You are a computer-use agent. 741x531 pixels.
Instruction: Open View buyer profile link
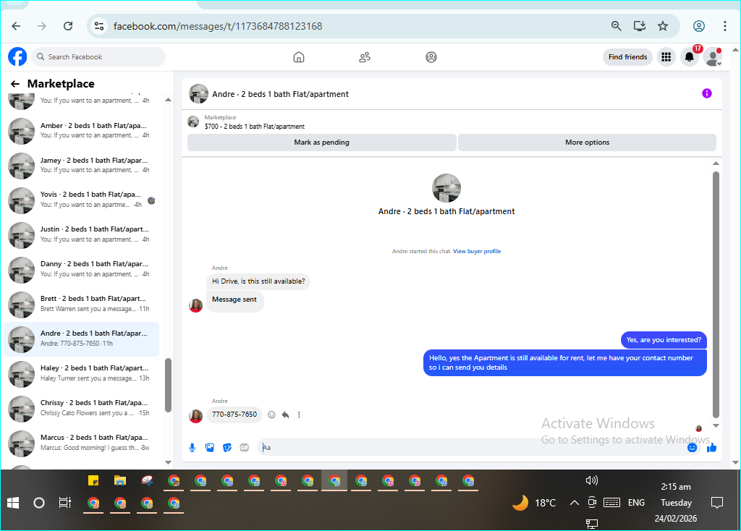pyautogui.click(x=477, y=251)
